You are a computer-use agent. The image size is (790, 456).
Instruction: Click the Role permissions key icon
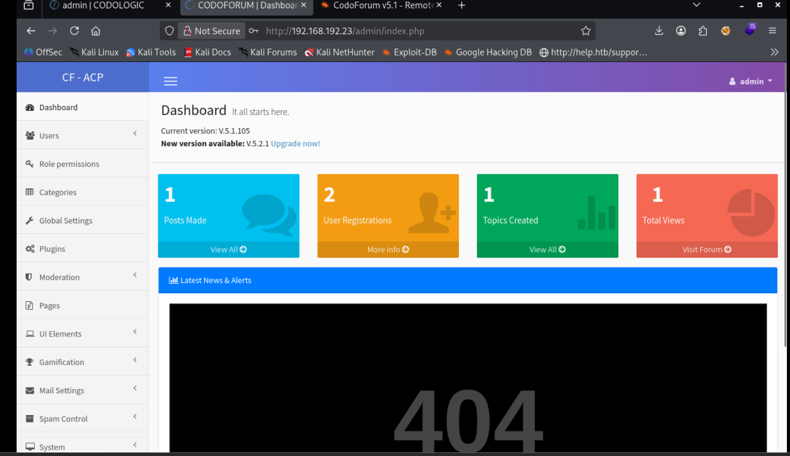tap(30, 164)
